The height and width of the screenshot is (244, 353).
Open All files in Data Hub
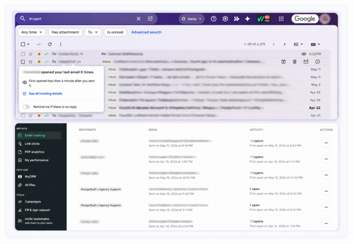(30, 185)
